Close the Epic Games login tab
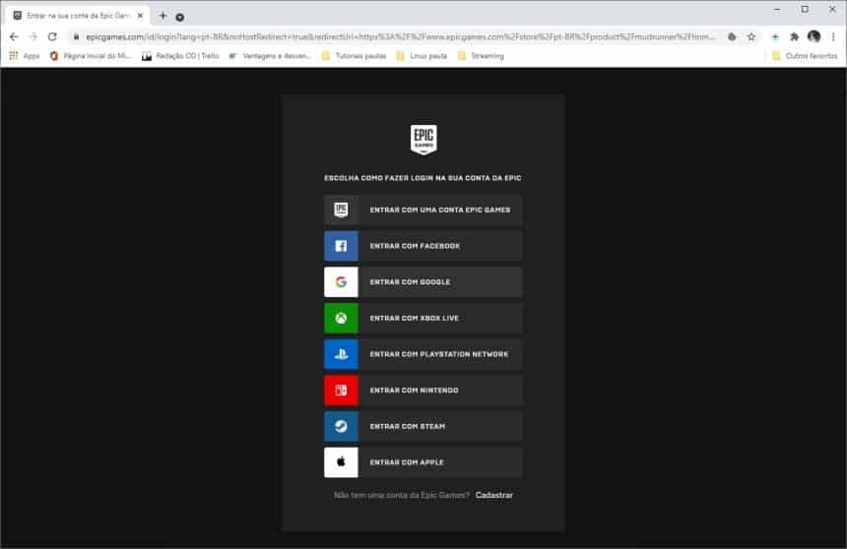The height and width of the screenshot is (549, 847). [140, 16]
